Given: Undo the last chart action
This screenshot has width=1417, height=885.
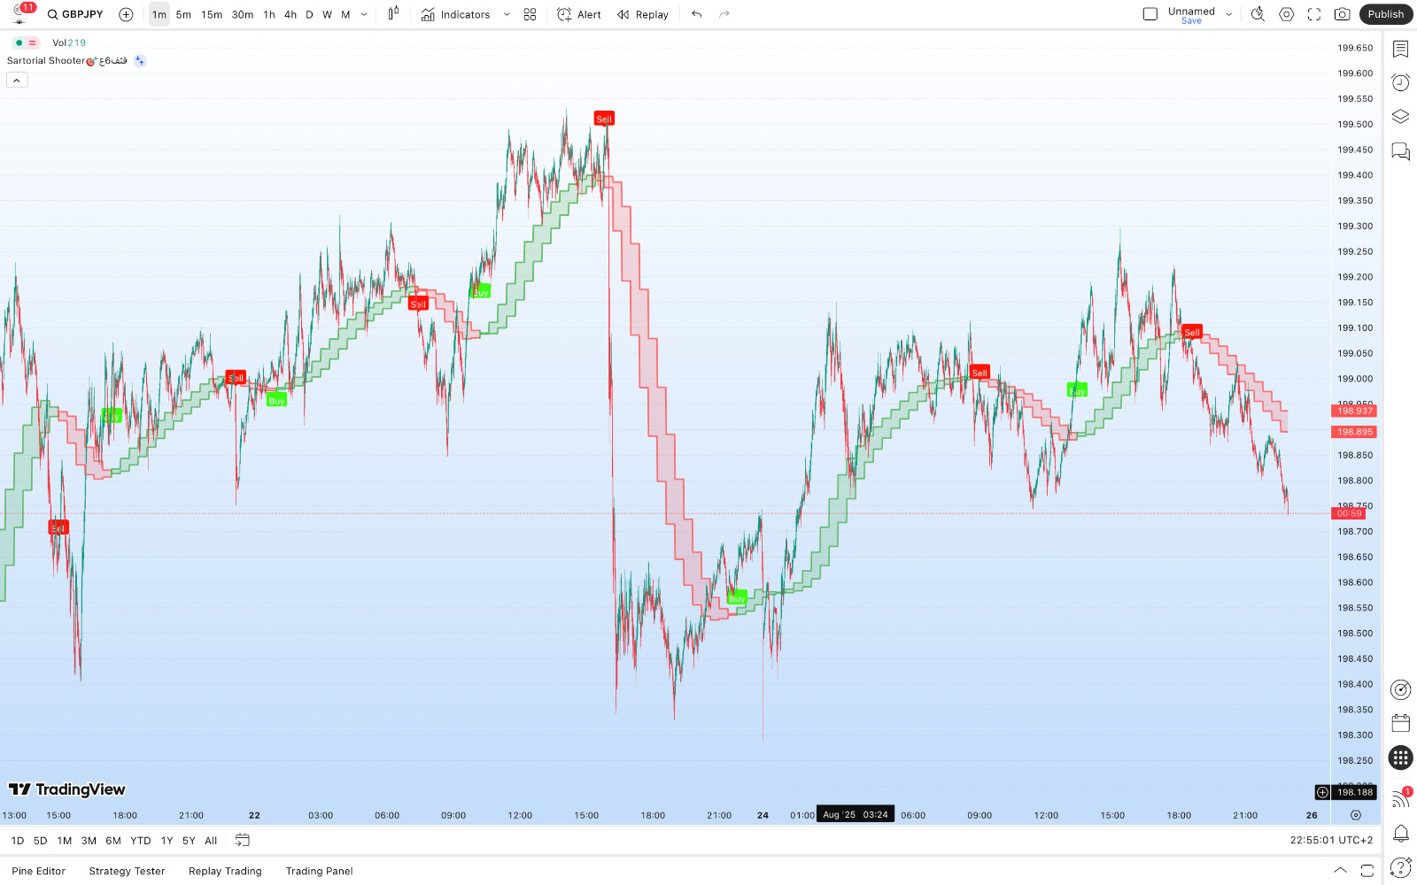Looking at the screenshot, I should [697, 14].
